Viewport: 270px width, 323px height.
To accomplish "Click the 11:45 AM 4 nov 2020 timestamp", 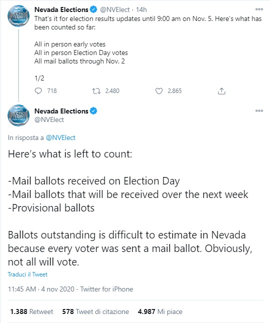I will coord(41,289).
